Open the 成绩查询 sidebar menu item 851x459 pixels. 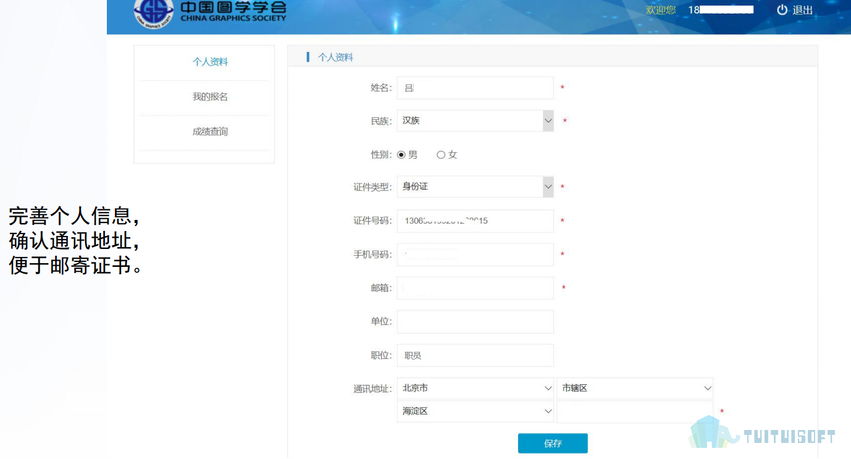click(x=210, y=132)
